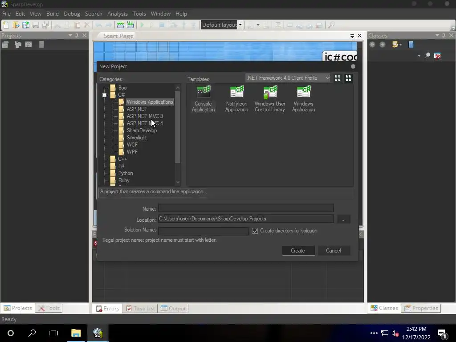Click the browse location ellipsis button
Screen dimensions: 456x342
(x=344, y=219)
